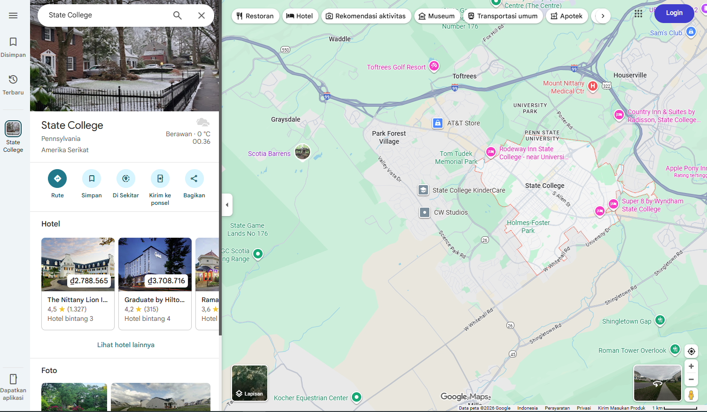707x412 pixels.
Task: Click the Persyaratan footer link
Action: [x=557, y=408]
